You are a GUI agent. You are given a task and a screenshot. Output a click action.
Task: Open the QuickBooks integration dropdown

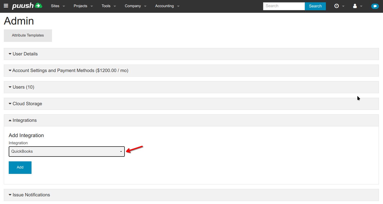pyautogui.click(x=67, y=152)
